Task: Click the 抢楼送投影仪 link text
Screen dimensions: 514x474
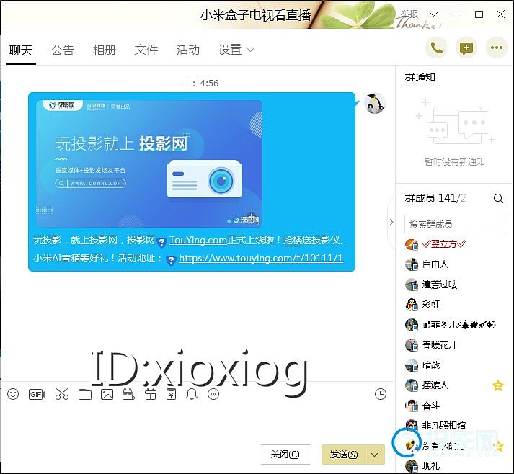Action: (311, 240)
